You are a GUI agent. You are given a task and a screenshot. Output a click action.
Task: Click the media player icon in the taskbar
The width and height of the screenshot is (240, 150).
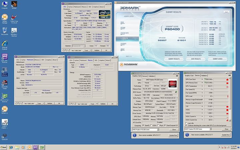[23, 147]
